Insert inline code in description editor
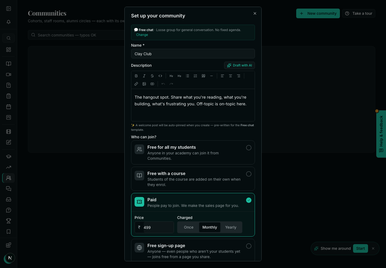Image resolution: width=386 pixels, height=268 pixels. 160,76
